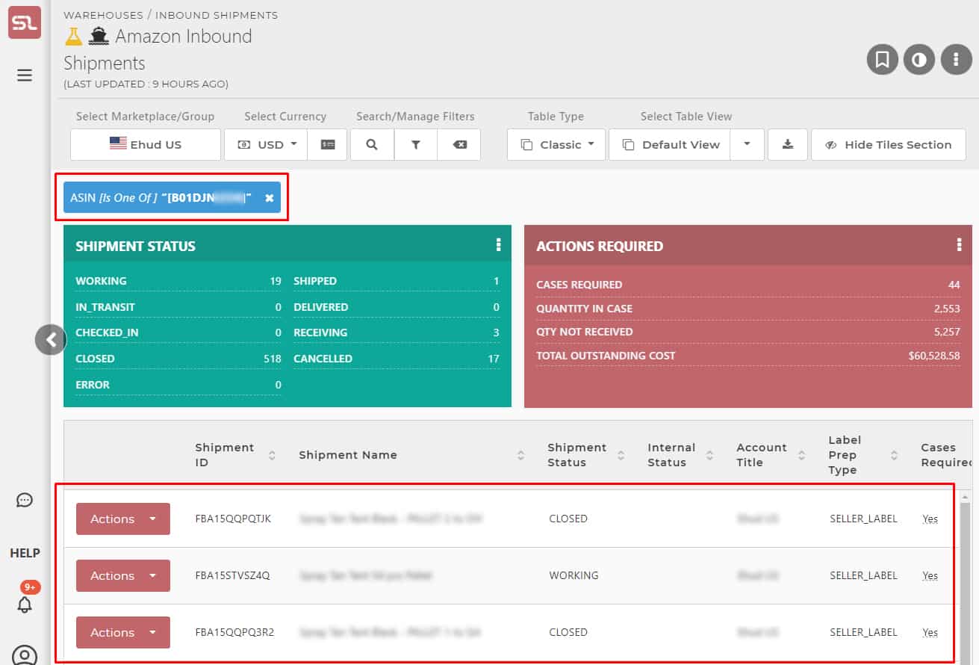Toggle the contrast theme icon button
The image size is (979, 665).
pyautogui.click(x=919, y=60)
